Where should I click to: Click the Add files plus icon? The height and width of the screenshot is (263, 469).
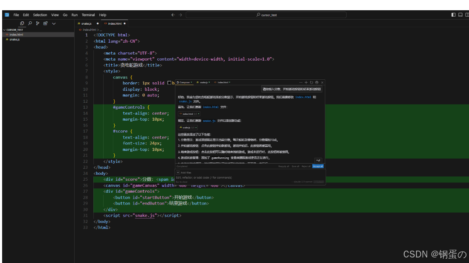[x=178, y=173]
